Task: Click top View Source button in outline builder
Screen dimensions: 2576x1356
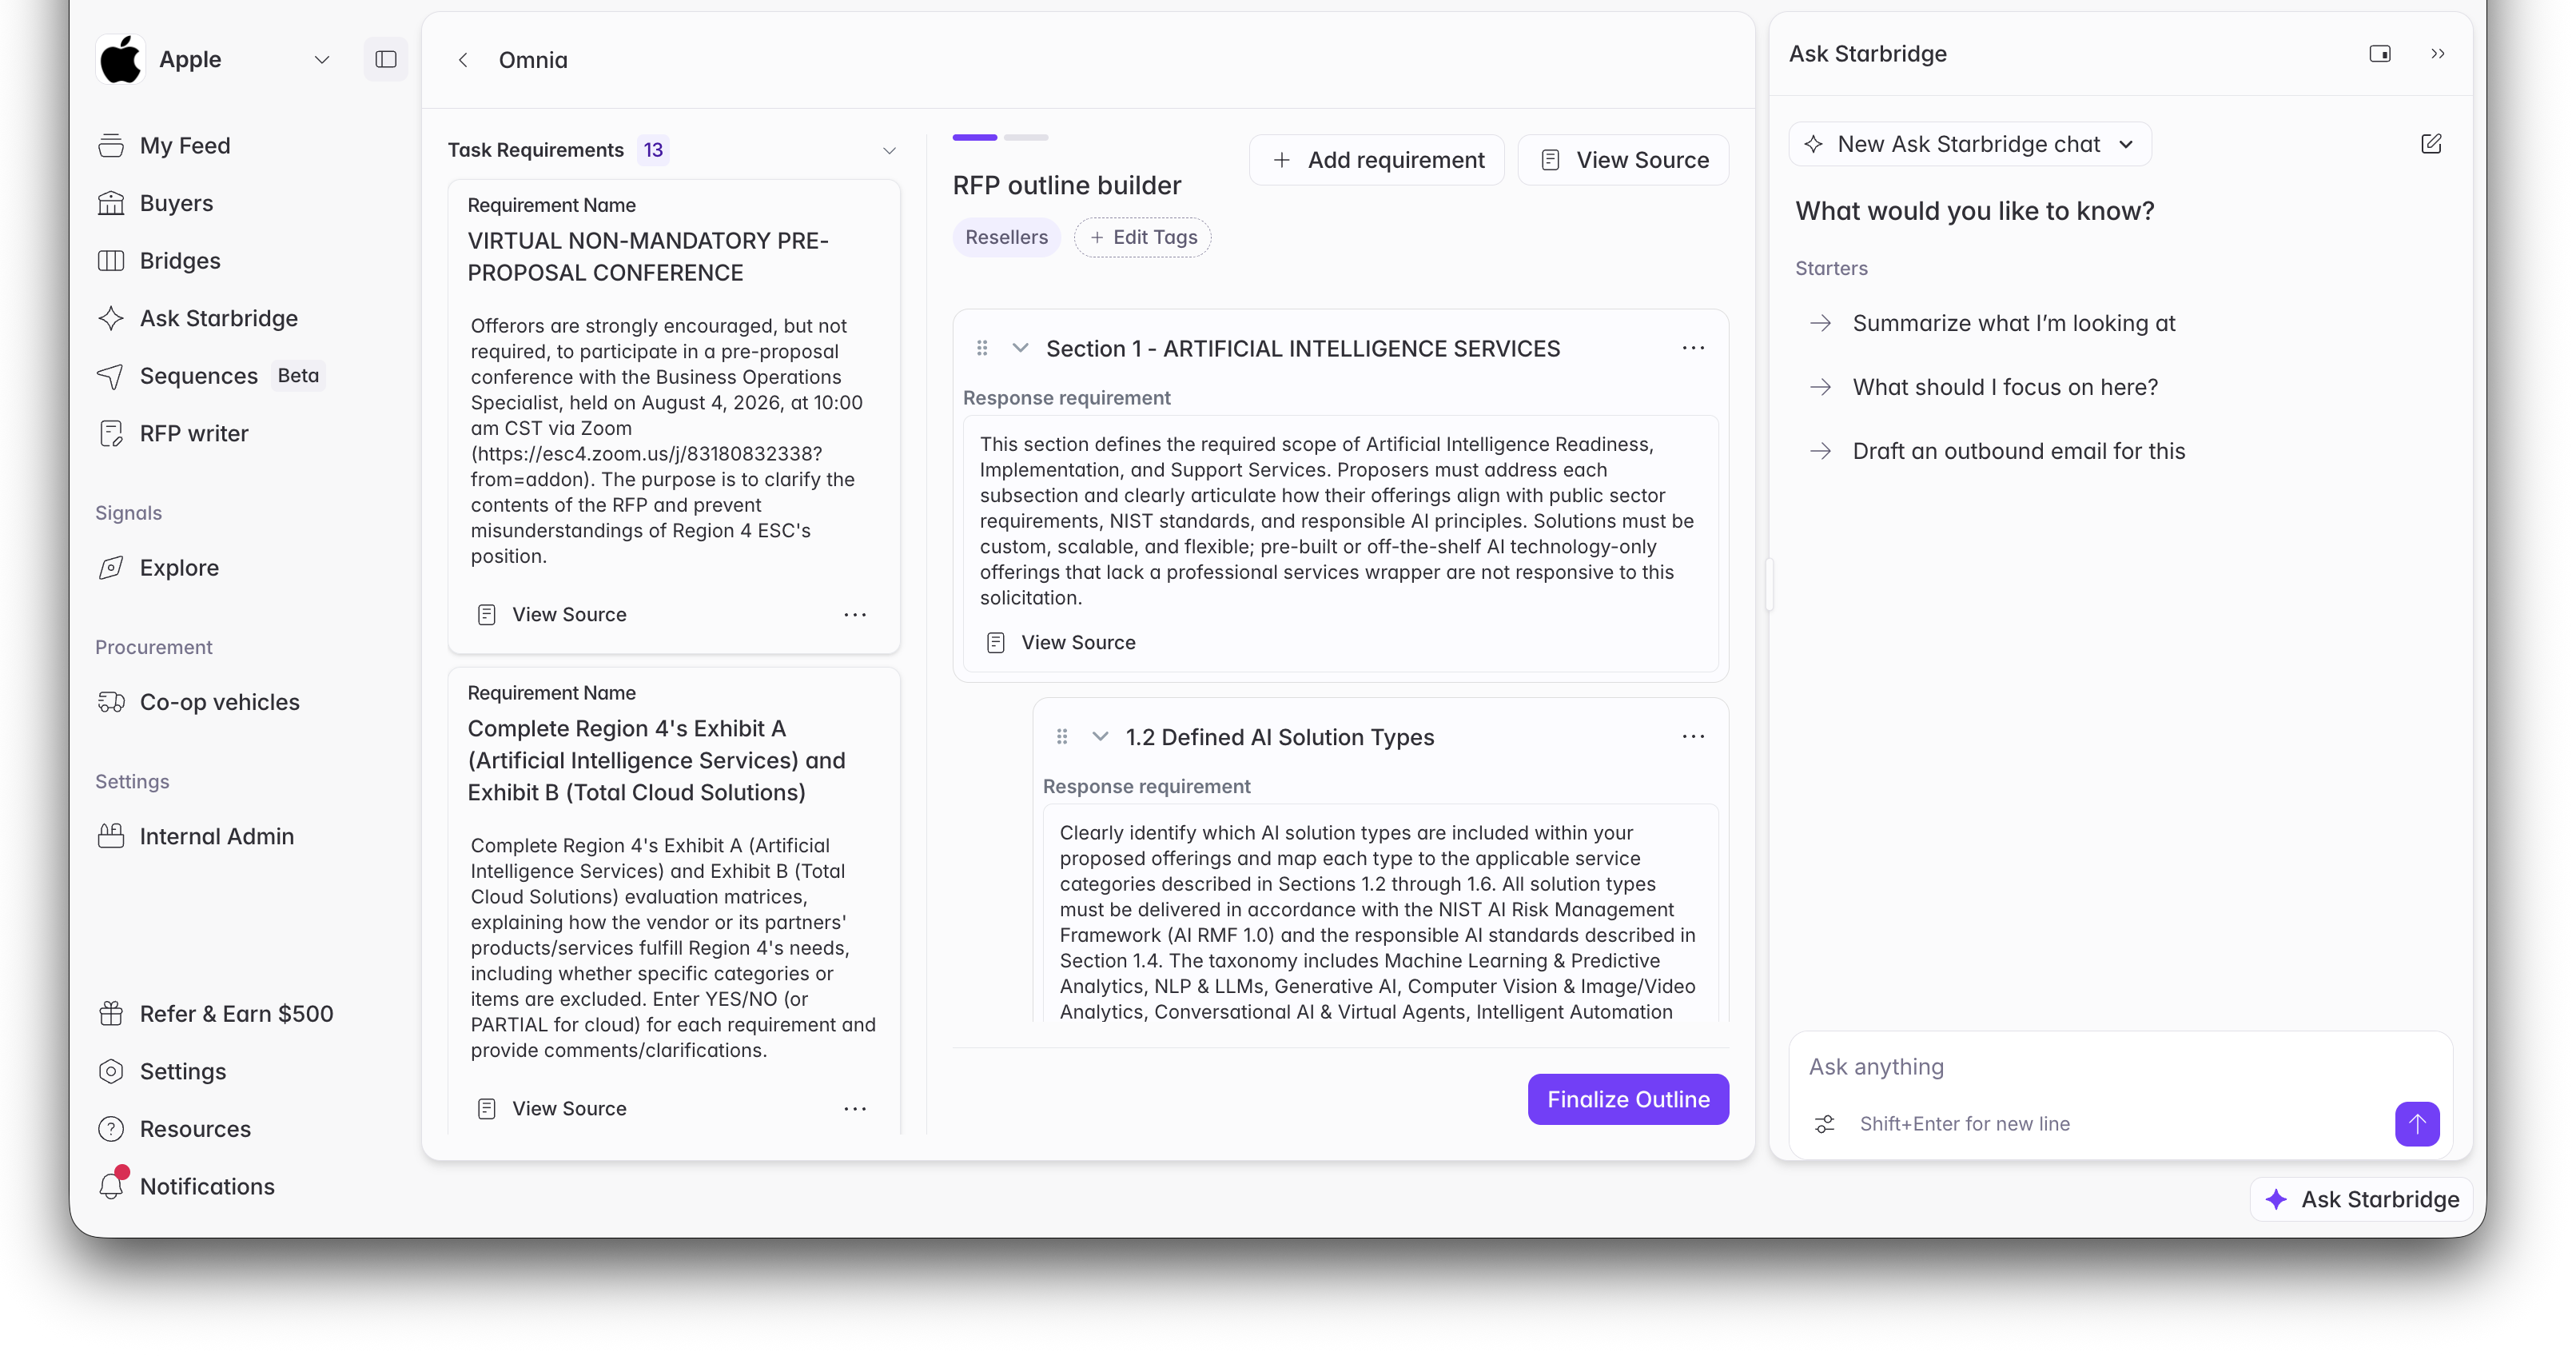Action: [1624, 160]
